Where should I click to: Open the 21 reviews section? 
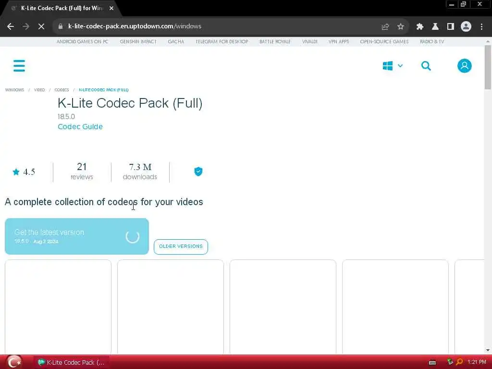(x=82, y=172)
